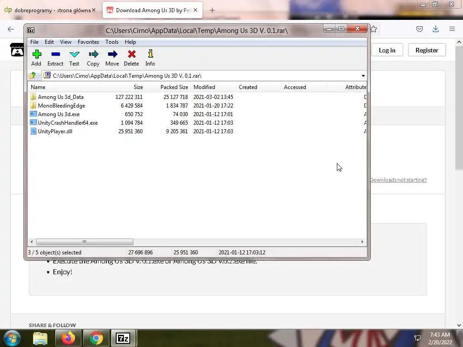Open Chrome from the taskbar
The height and width of the screenshot is (347, 463).
(96, 338)
